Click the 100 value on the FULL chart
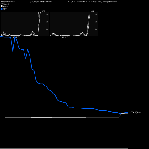The image size is (149, 149). coord(92,11)
